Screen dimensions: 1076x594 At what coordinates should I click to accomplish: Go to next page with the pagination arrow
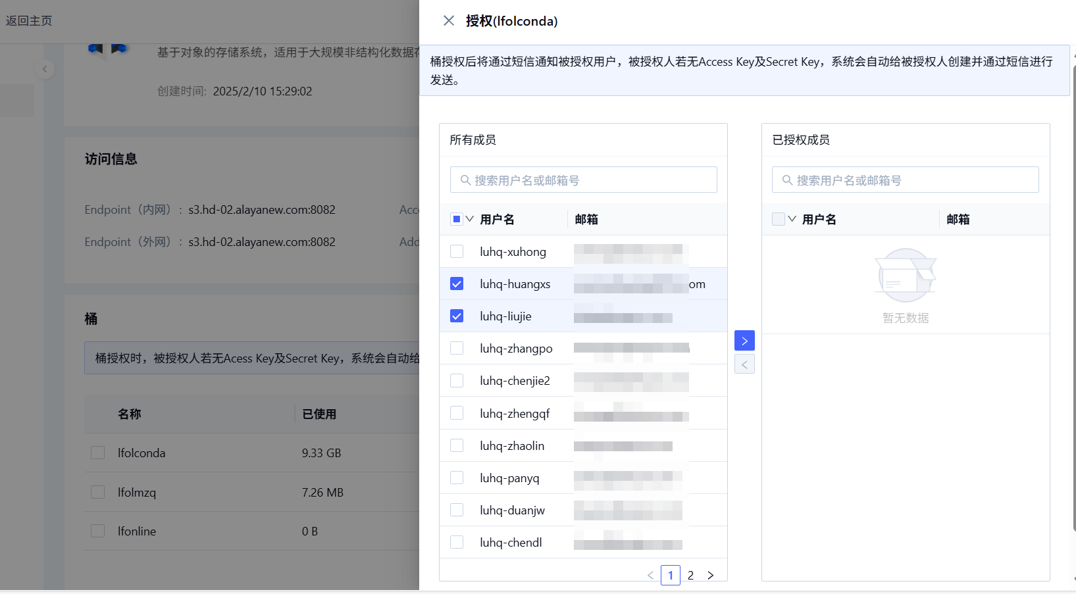[x=711, y=574]
